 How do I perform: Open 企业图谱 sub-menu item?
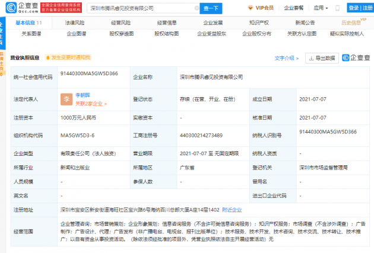(x=77, y=34)
